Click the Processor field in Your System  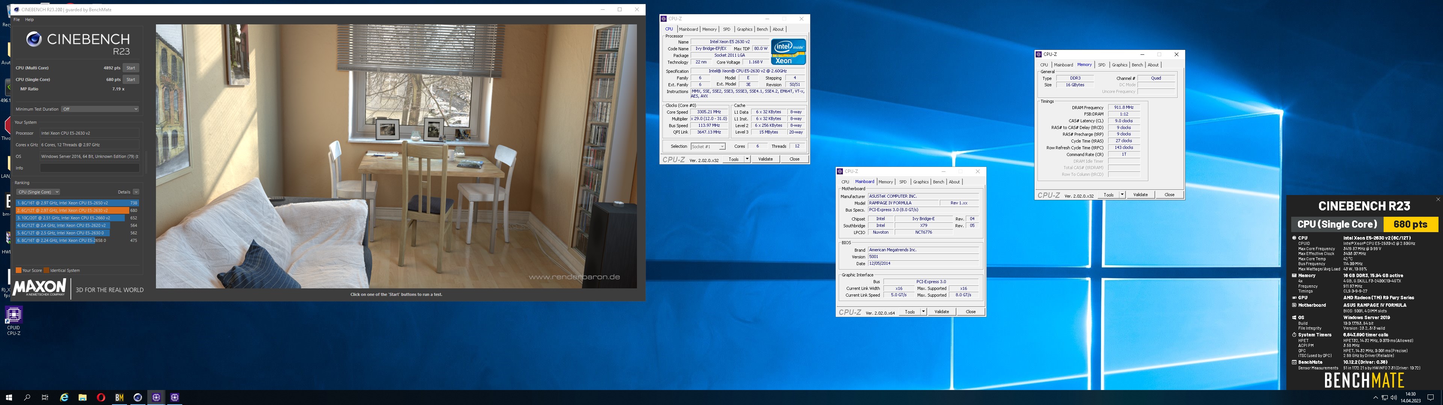89,133
